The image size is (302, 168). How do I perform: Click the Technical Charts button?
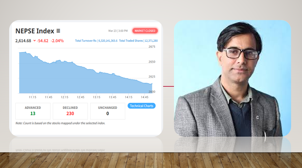142,106
